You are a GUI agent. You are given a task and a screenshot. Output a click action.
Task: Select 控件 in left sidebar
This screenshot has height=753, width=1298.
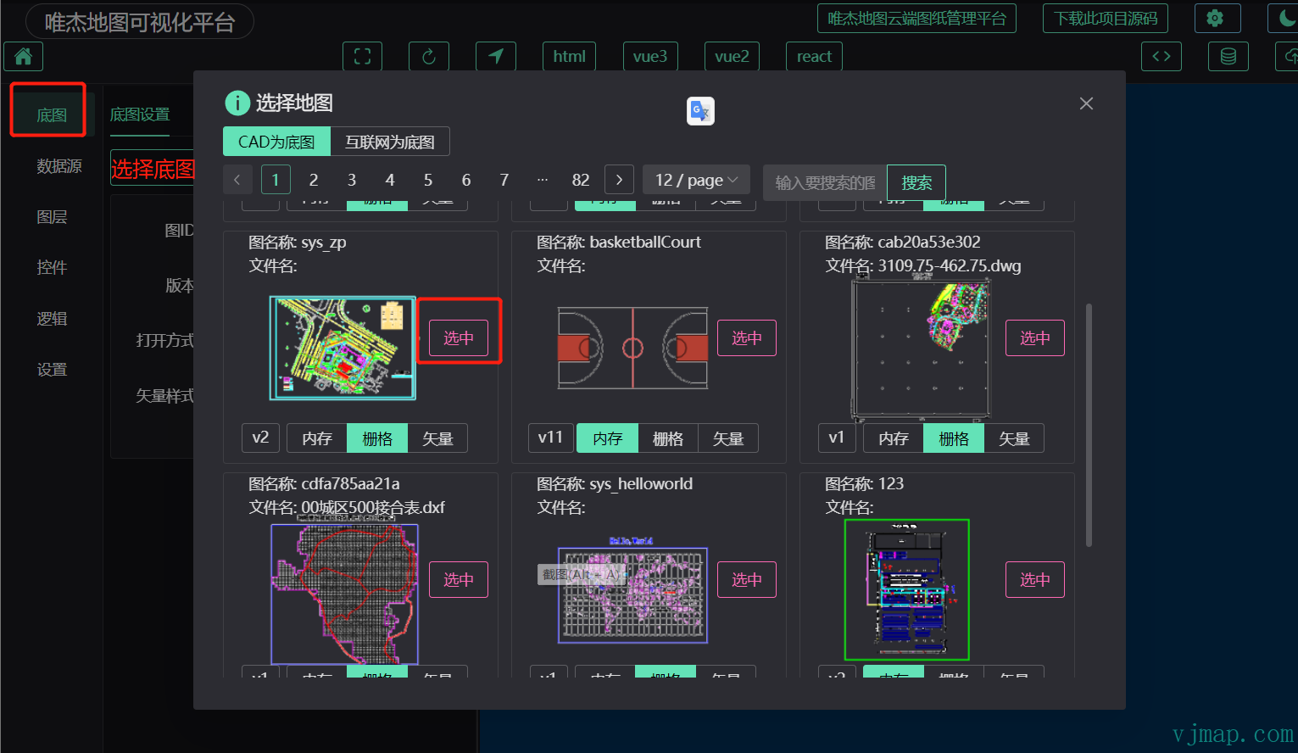coord(52,268)
